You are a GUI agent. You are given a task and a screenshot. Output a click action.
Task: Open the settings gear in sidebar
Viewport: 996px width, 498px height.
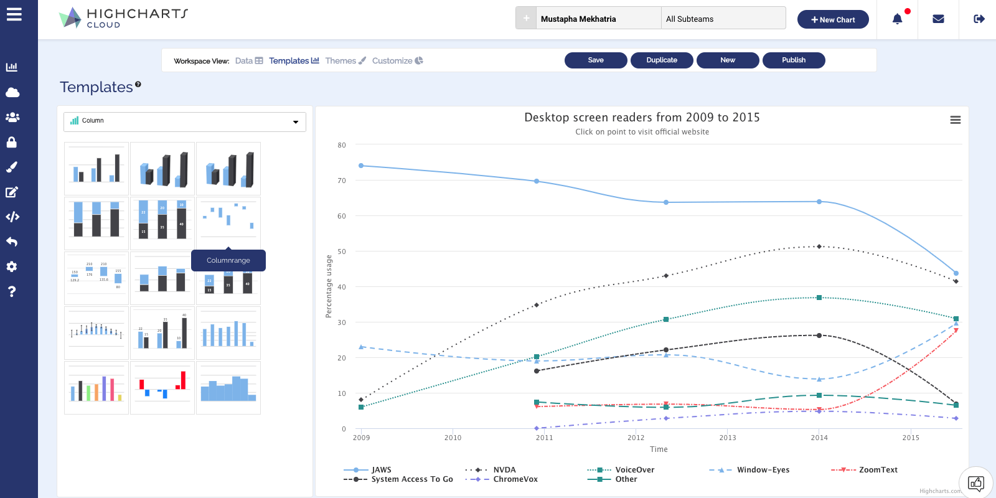12,267
